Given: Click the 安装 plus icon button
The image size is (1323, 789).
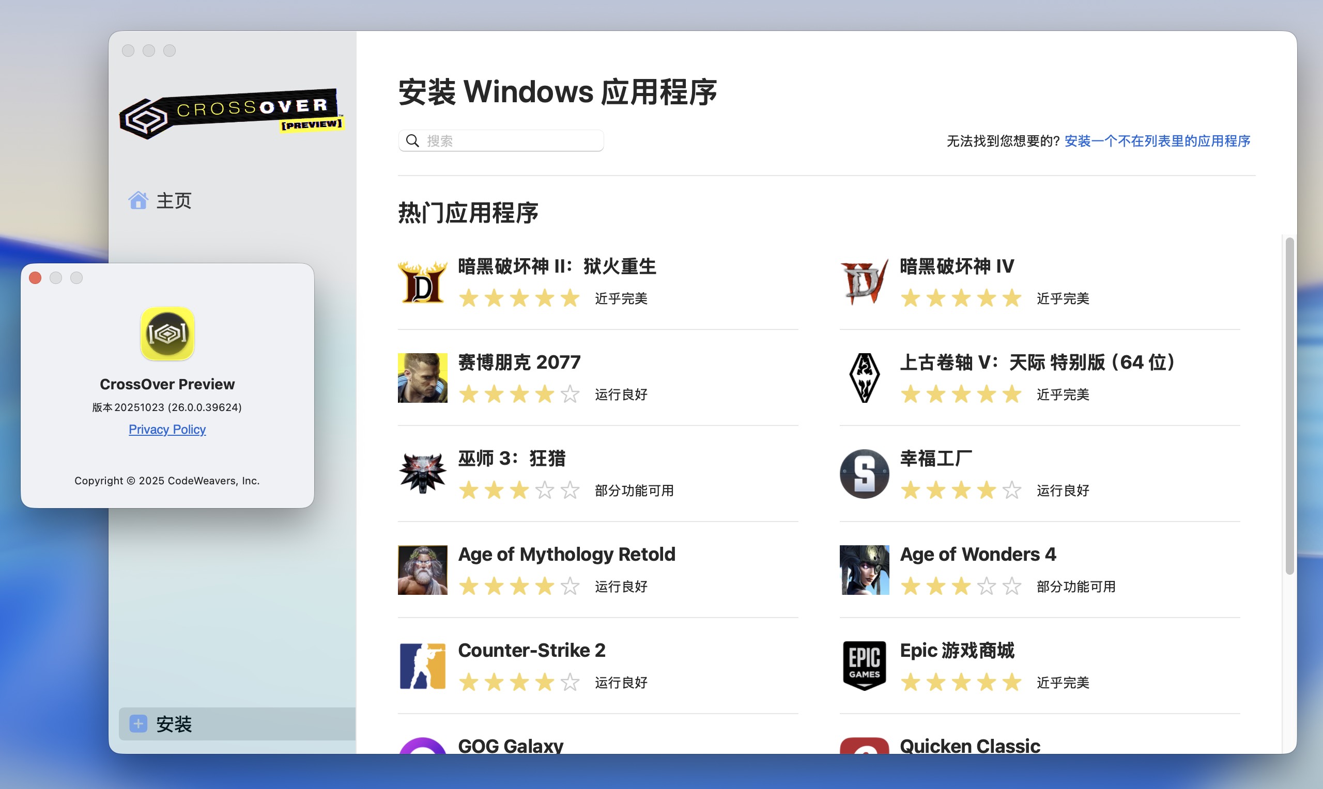Looking at the screenshot, I should pyautogui.click(x=139, y=724).
